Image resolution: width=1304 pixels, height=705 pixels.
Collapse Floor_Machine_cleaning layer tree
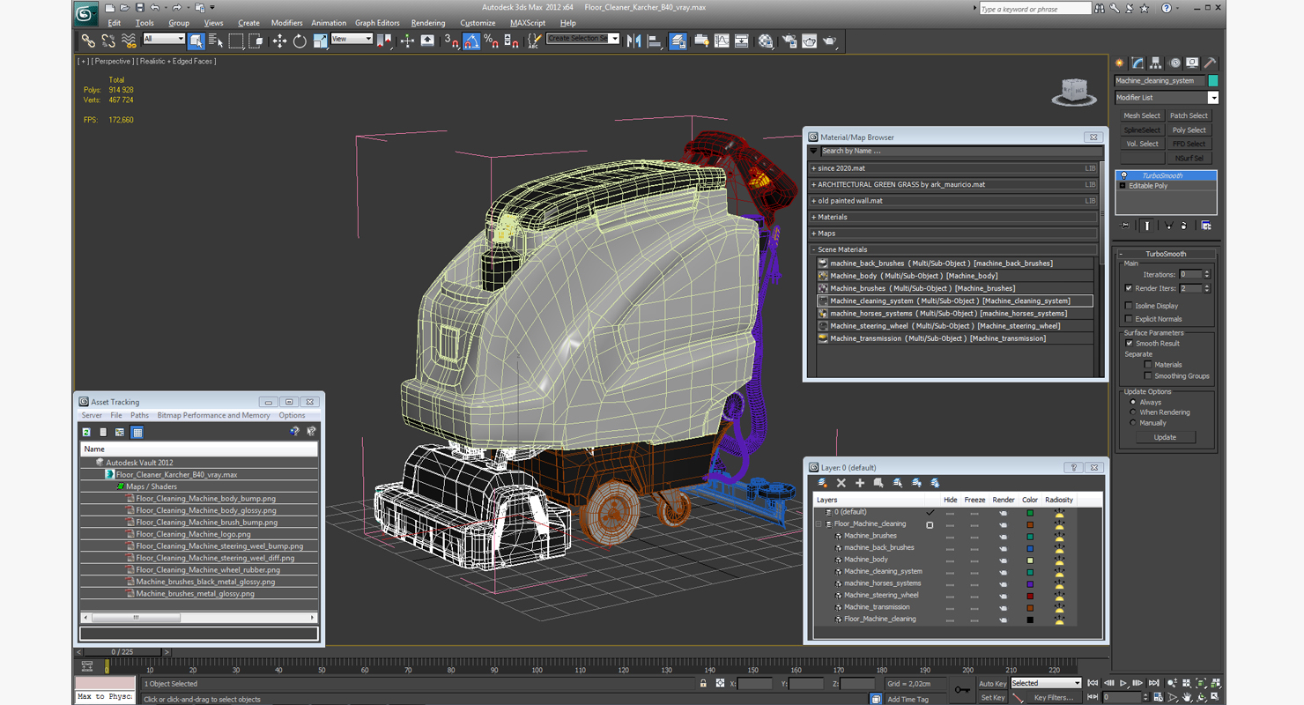818,524
